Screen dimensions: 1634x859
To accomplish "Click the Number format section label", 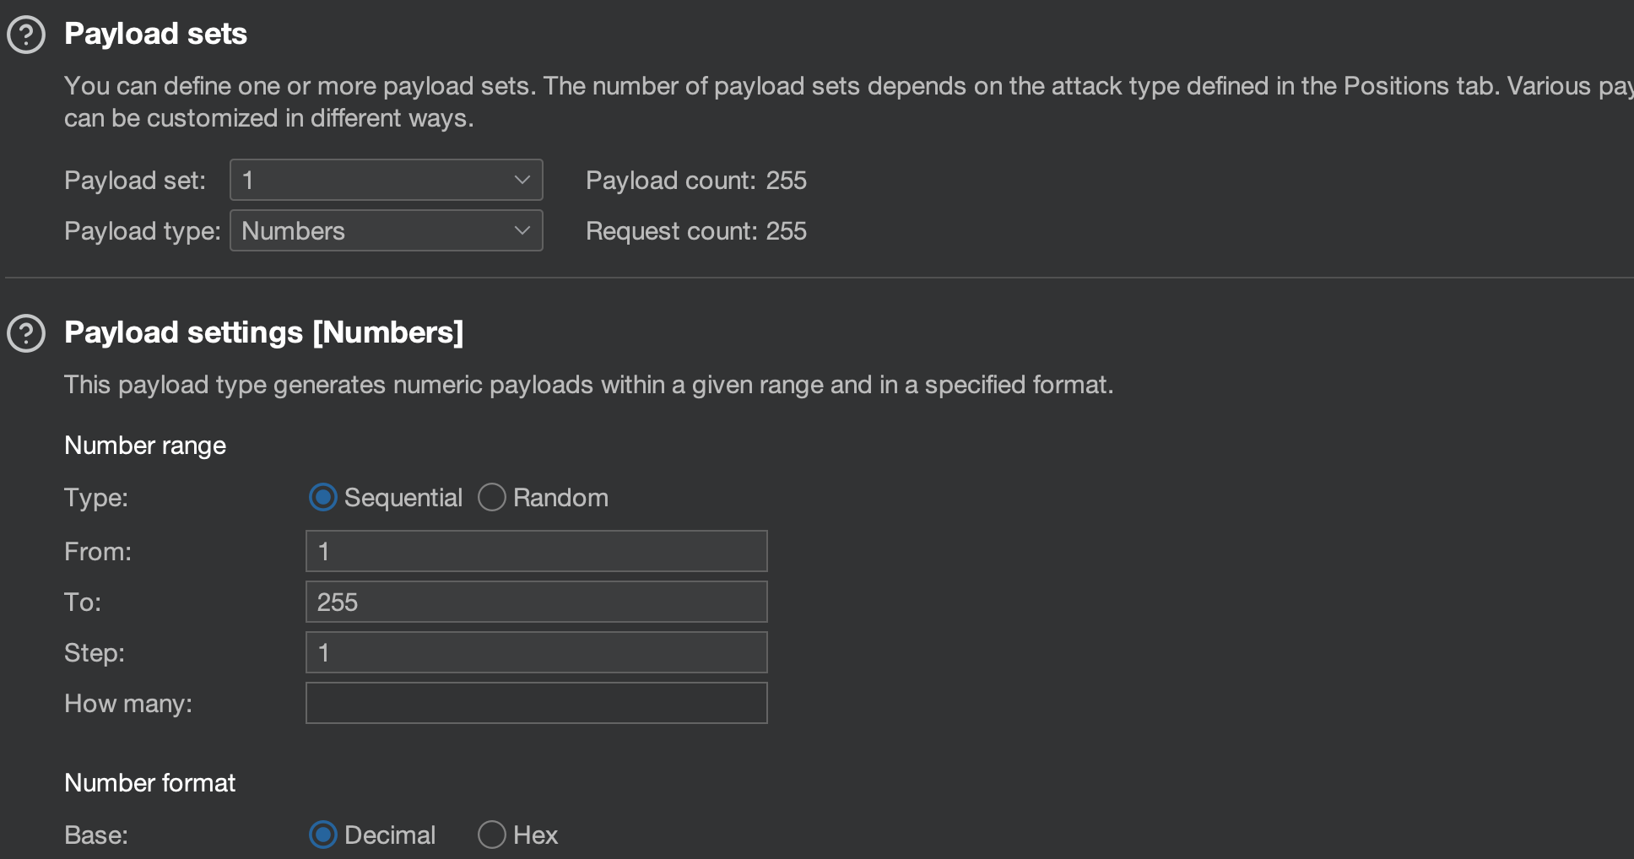I will click(x=149, y=783).
